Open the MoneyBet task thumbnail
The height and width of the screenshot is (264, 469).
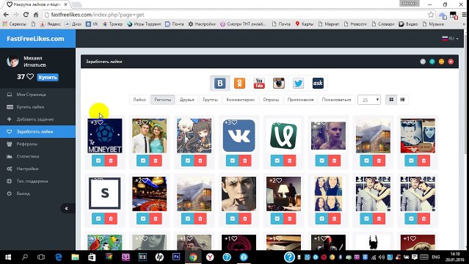pos(105,136)
